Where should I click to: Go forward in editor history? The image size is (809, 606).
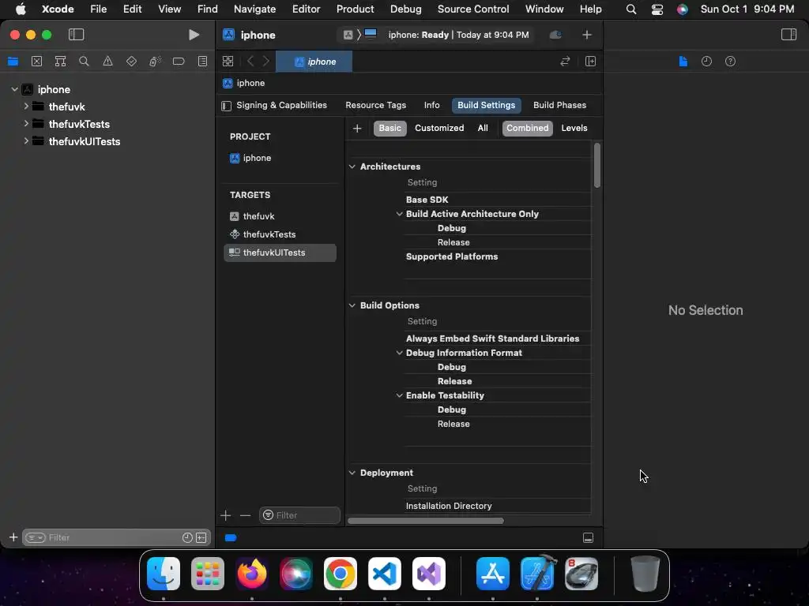click(x=266, y=62)
